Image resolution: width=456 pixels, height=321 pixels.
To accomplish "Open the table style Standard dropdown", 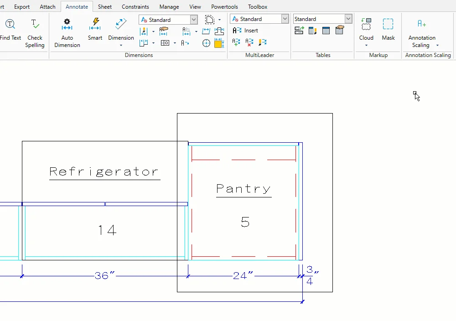I will click(x=348, y=19).
